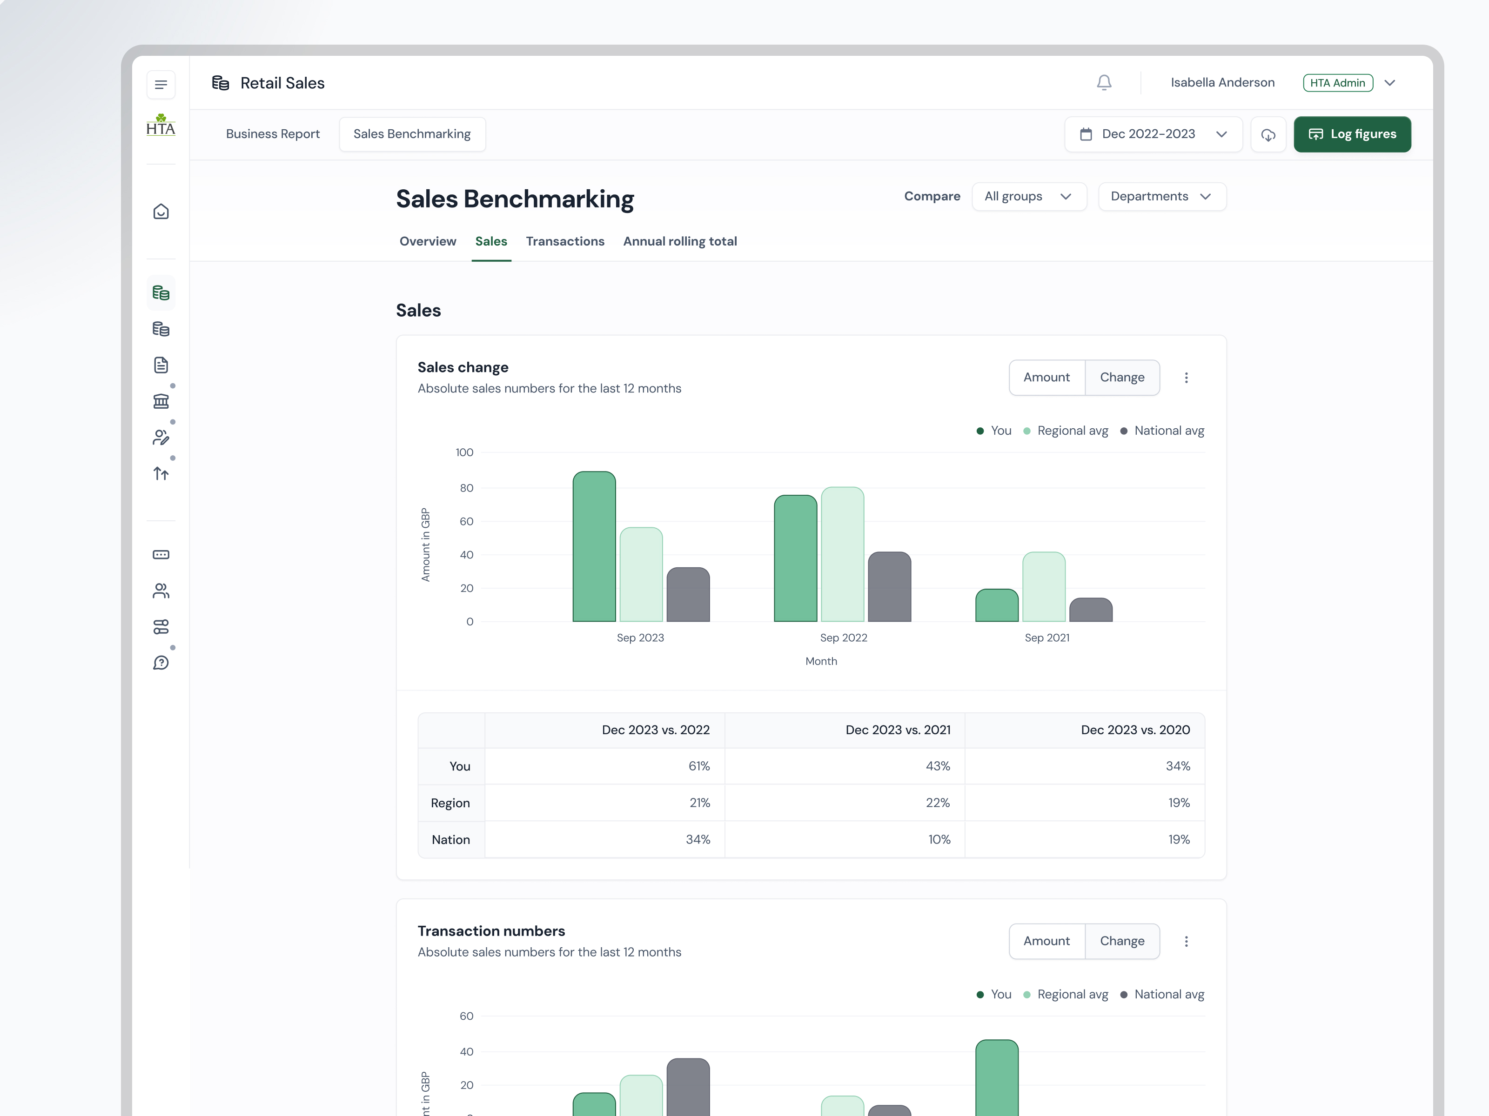Click the bank building sidebar icon
Image resolution: width=1489 pixels, height=1116 pixels.
click(161, 402)
